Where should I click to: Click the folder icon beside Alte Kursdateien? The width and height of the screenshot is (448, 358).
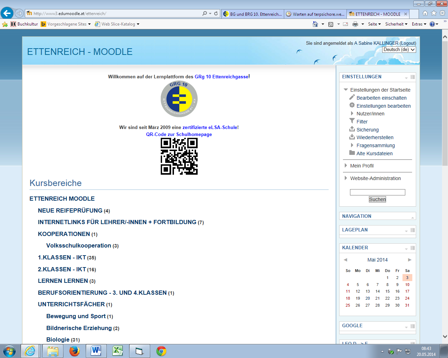[352, 153]
